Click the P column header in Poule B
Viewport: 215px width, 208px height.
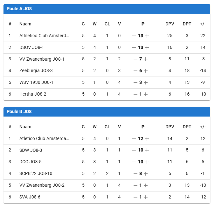pyautogui.click(x=143, y=127)
